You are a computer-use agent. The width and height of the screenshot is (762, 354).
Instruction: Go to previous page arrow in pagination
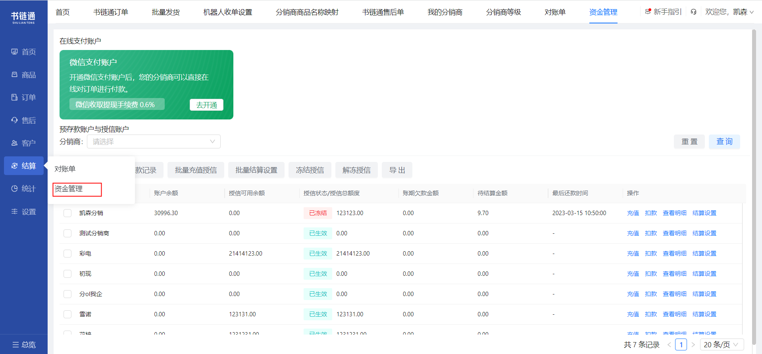tap(669, 344)
